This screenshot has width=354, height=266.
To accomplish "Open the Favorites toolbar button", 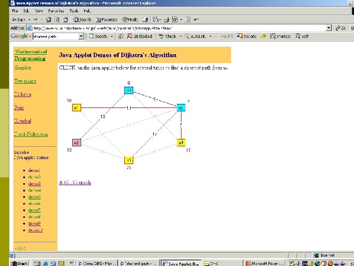I will pos(107,20).
